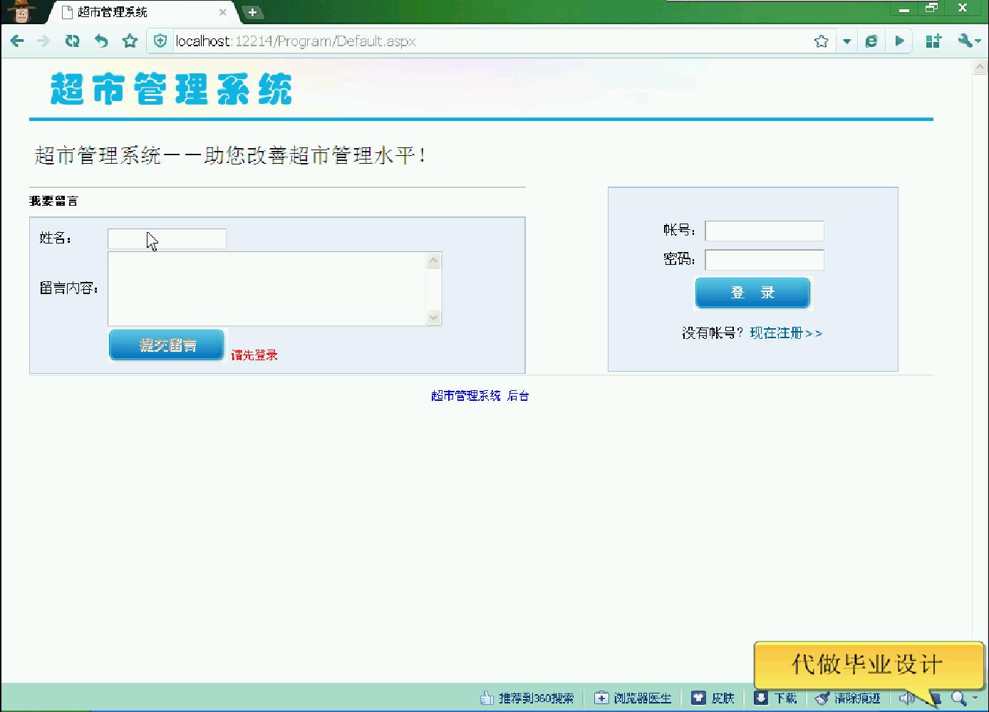
Task: Click the 请先登录 red text
Action: click(x=254, y=355)
